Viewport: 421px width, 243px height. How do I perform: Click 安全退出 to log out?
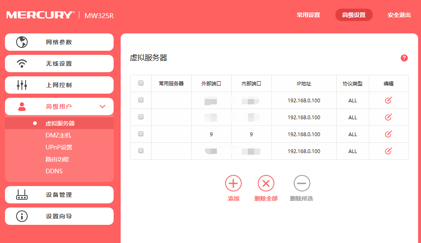[399, 15]
